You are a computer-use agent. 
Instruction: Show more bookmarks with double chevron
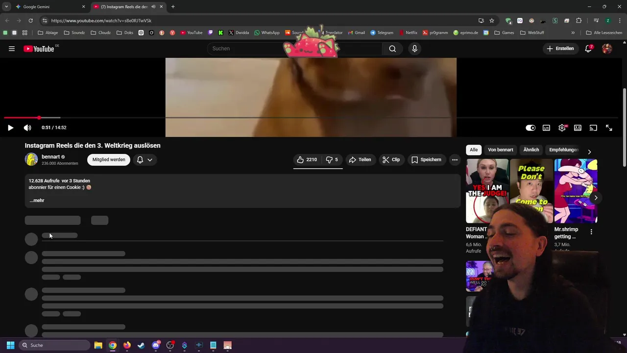[x=573, y=33]
